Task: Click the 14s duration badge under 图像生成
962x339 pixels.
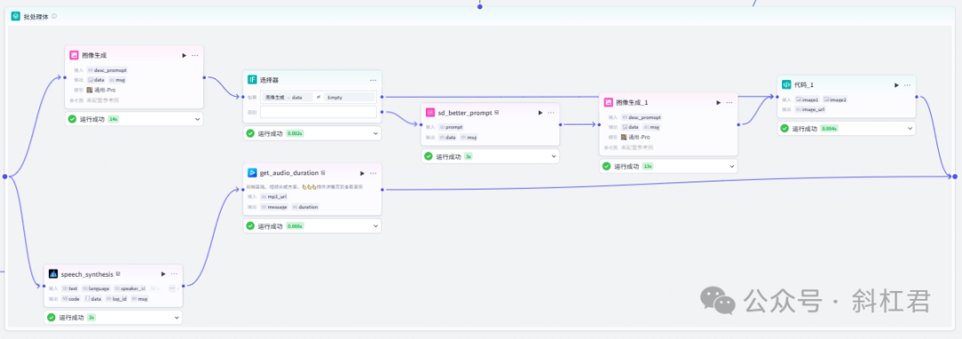Action: [113, 119]
